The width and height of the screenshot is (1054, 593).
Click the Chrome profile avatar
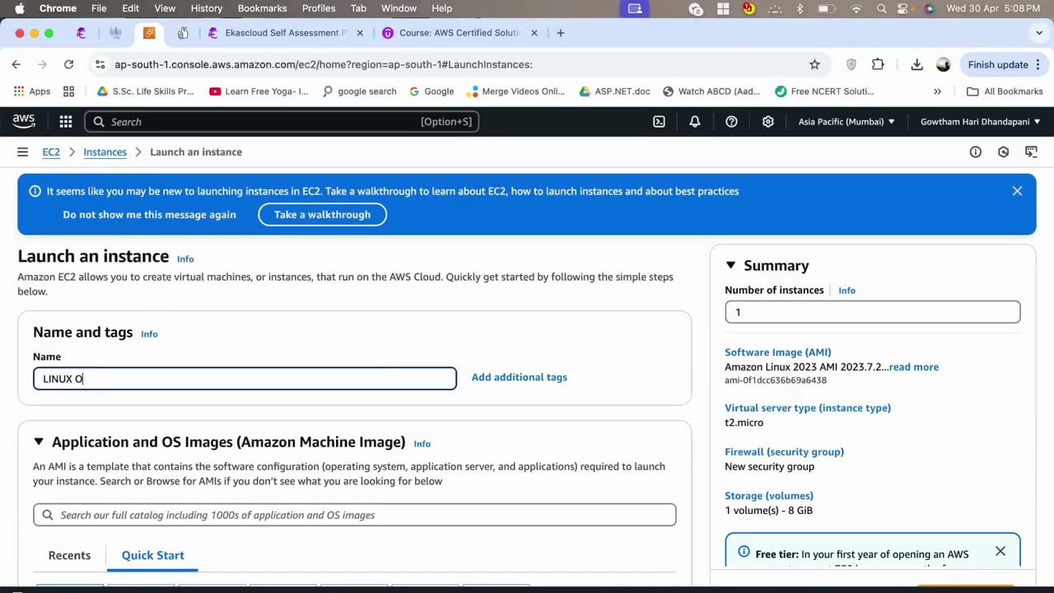944,64
